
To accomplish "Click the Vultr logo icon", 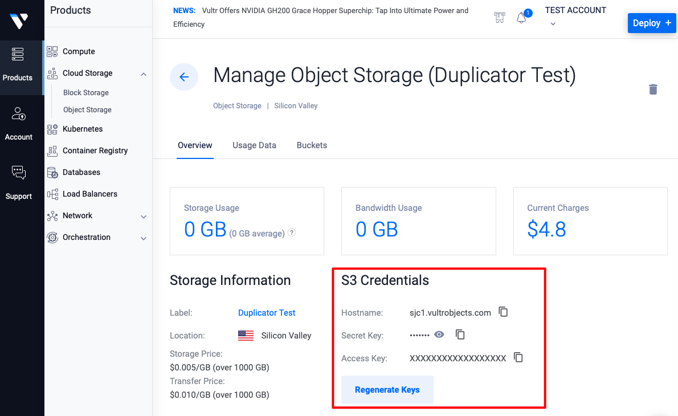I will (x=19, y=21).
